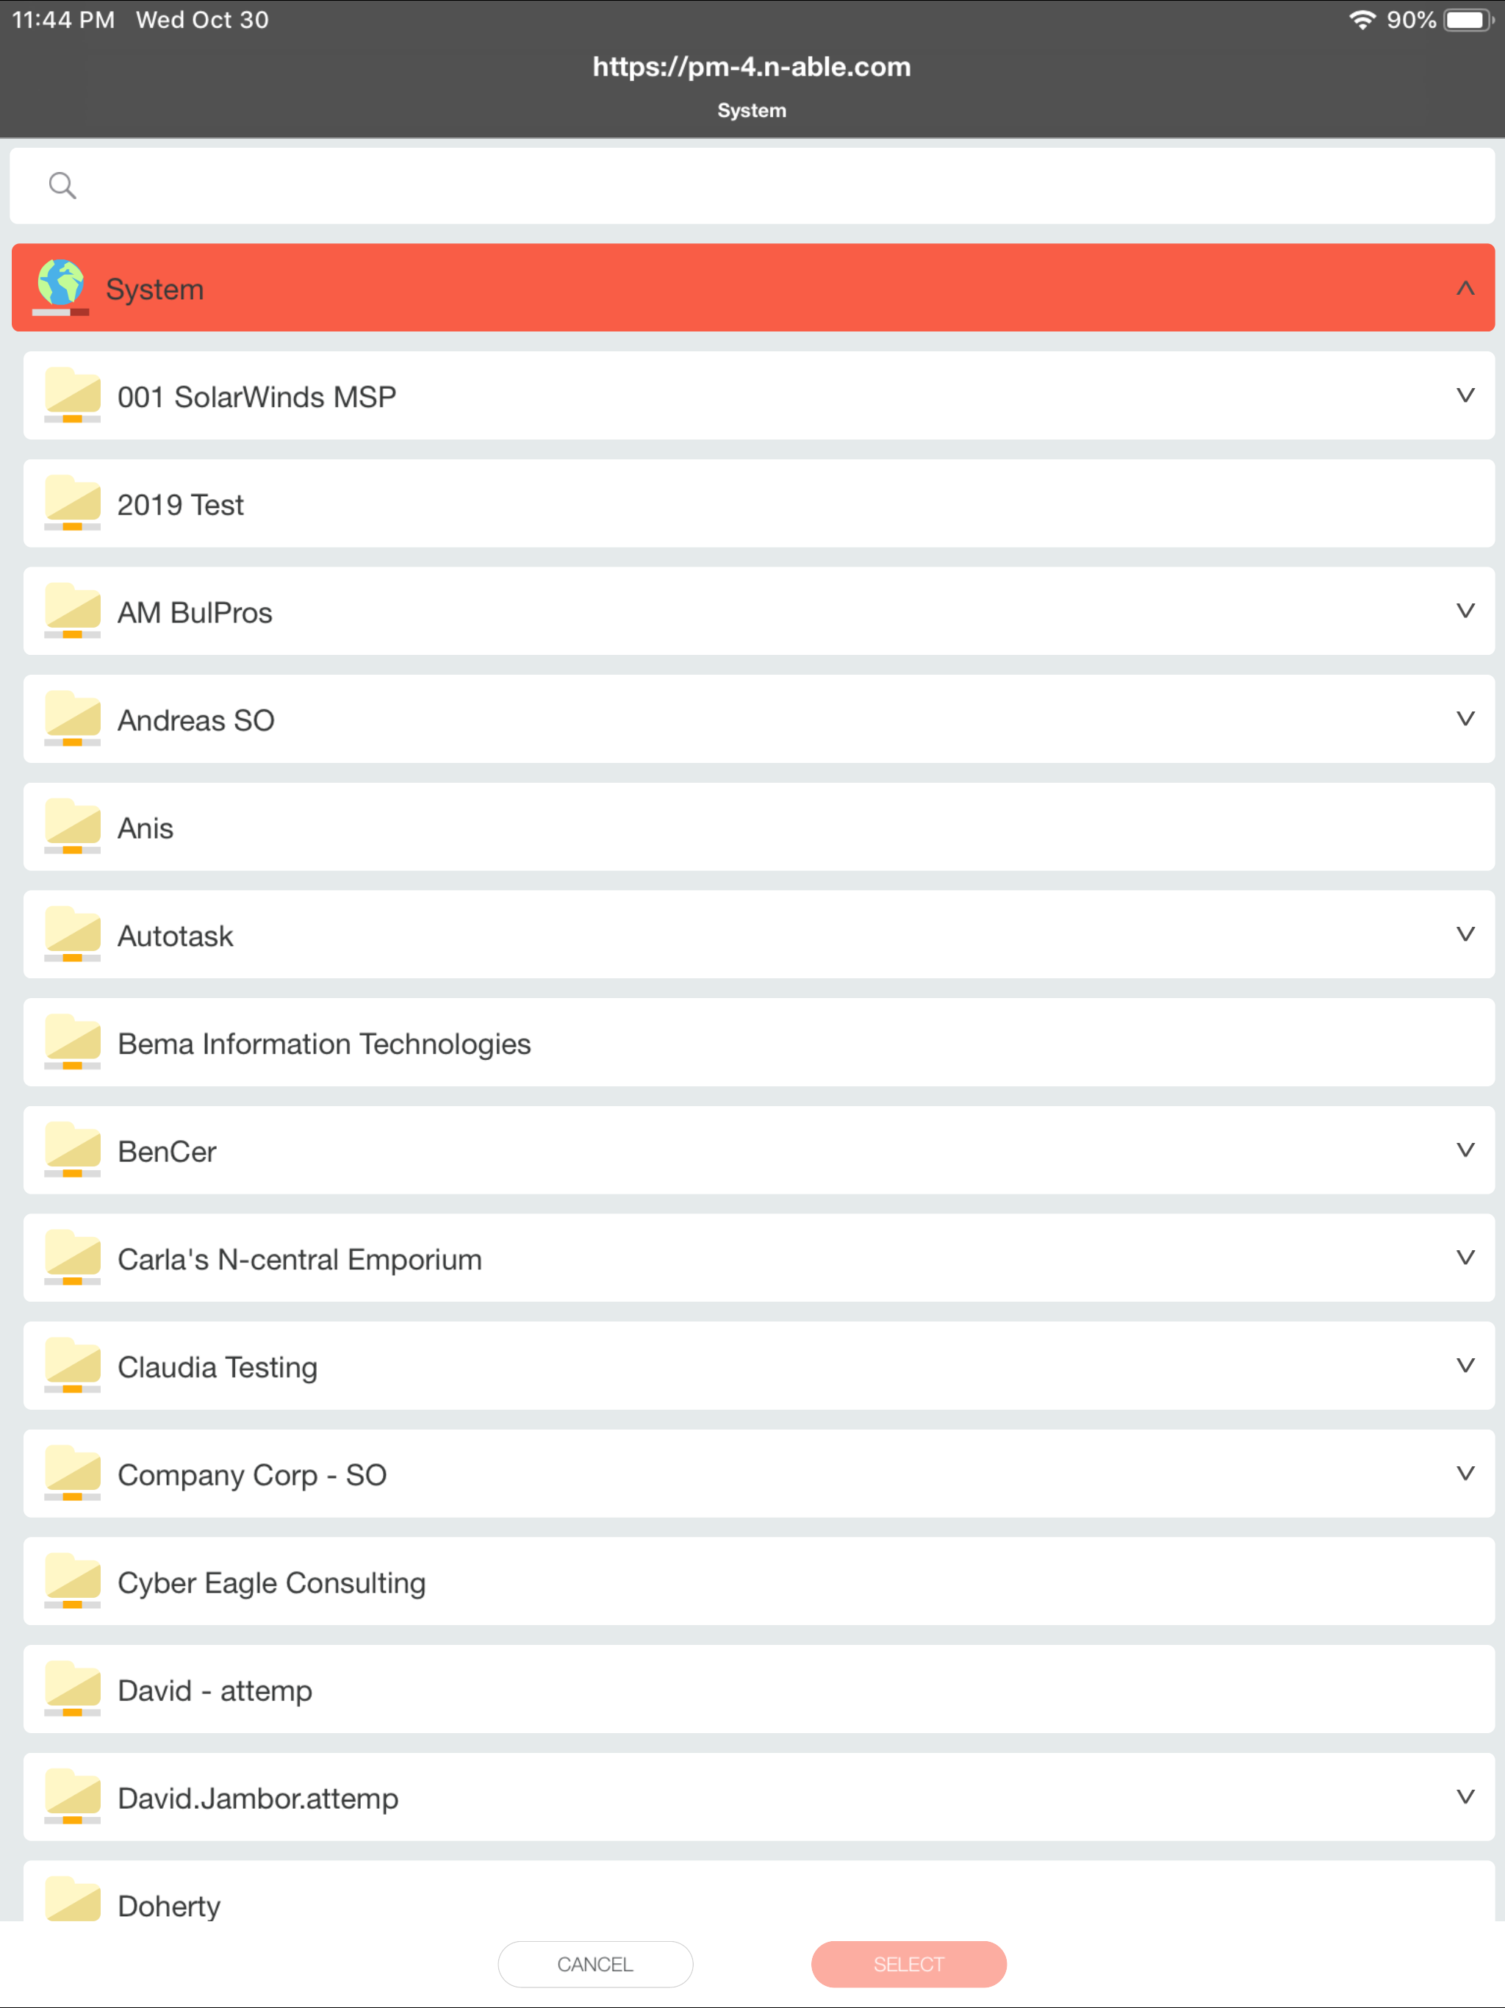The height and width of the screenshot is (2008, 1505).
Task: Expand the 001 SolarWinds MSP folder
Action: click(x=1464, y=395)
